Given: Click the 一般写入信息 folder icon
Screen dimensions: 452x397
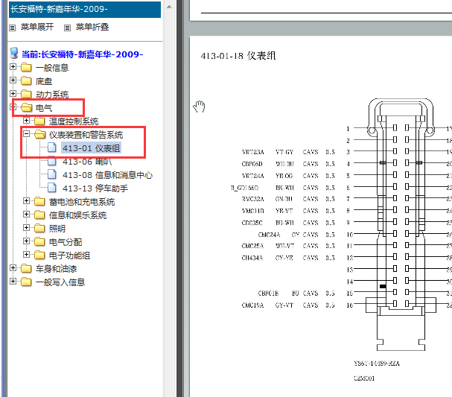Looking at the screenshot, I should tap(26, 282).
